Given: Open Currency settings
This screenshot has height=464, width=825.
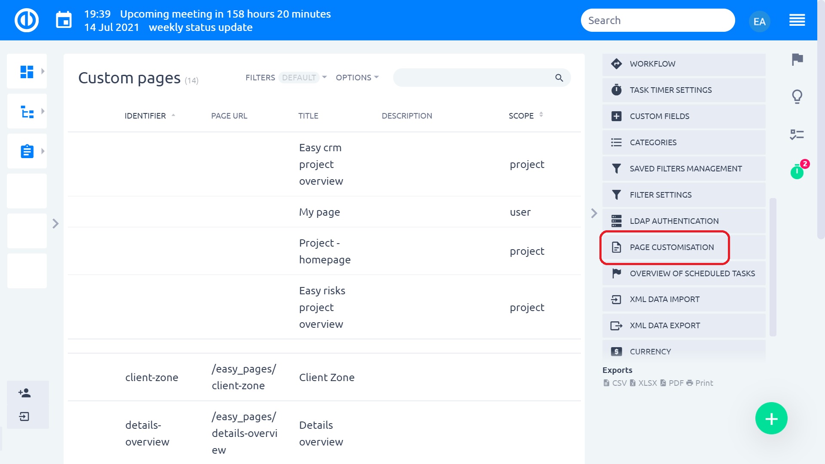Looking at the screenshot, I should tap(684, 351).
